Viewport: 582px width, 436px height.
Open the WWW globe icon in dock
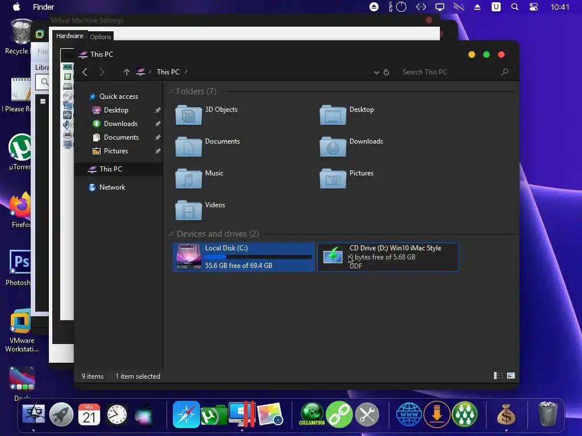409,414
